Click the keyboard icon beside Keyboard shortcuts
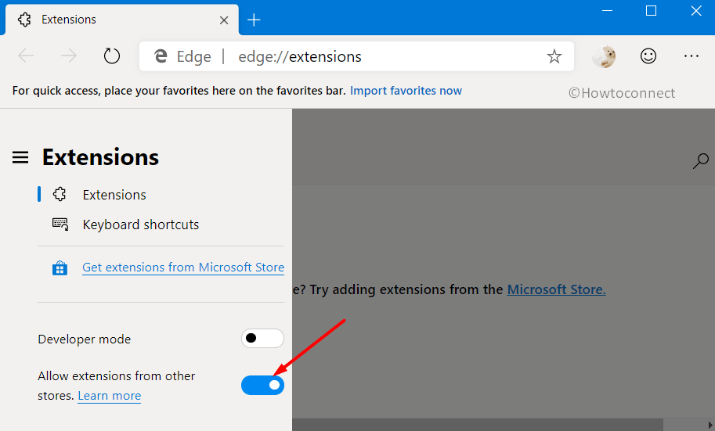The image size is (715, 431). coord(60,224)
